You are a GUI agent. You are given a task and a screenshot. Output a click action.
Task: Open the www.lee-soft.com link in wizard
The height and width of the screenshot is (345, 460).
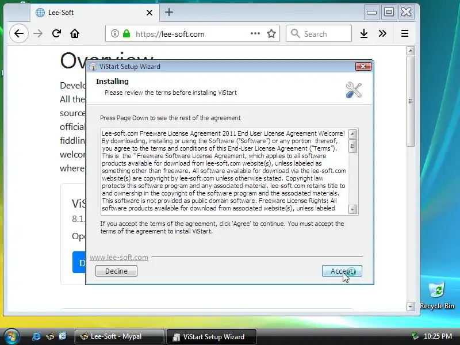pyautogui.click(x=119, y=257)
